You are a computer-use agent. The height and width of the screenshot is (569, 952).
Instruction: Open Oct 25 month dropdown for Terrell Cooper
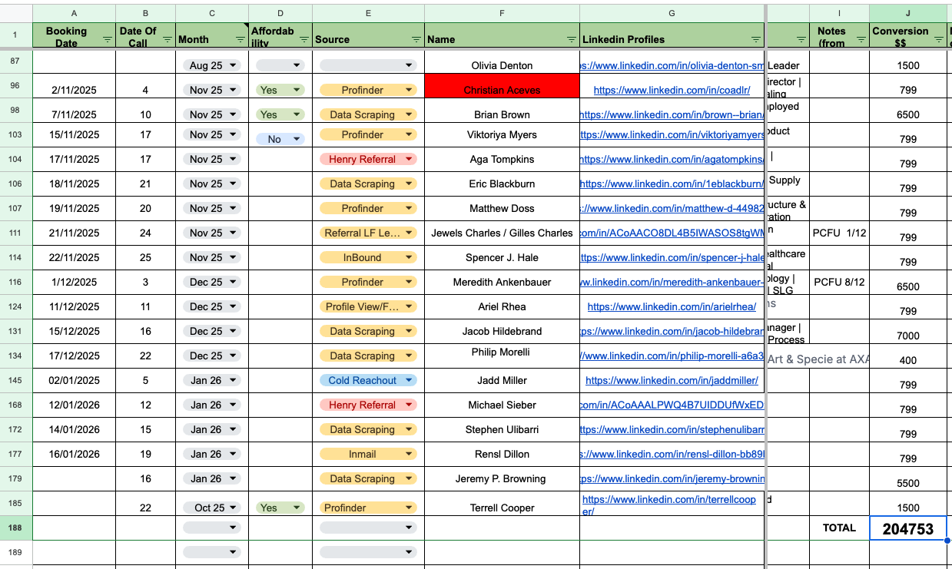[x=212, y=508]
